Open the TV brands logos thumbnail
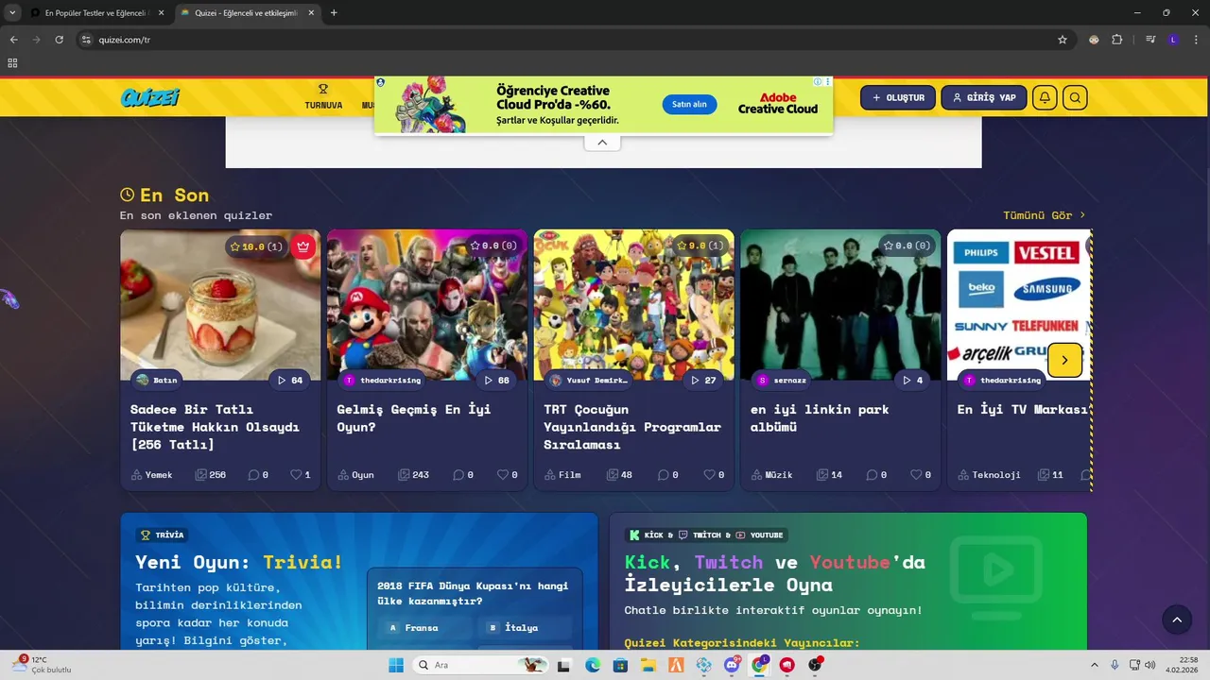 1019,304
